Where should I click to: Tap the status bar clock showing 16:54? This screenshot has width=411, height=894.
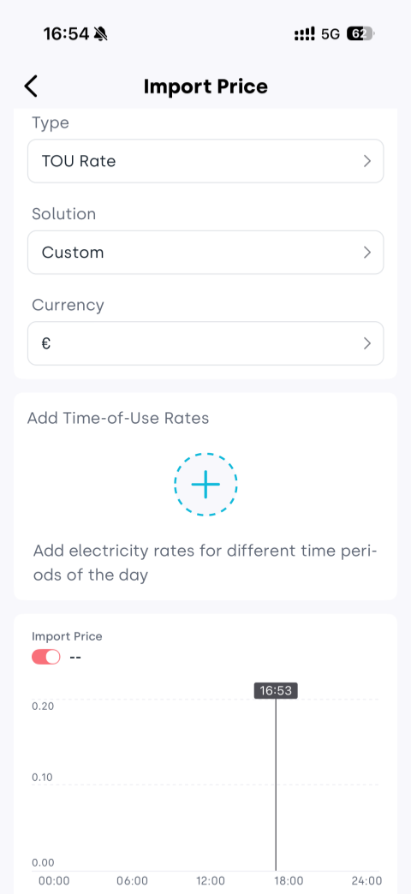coord(66,34)
